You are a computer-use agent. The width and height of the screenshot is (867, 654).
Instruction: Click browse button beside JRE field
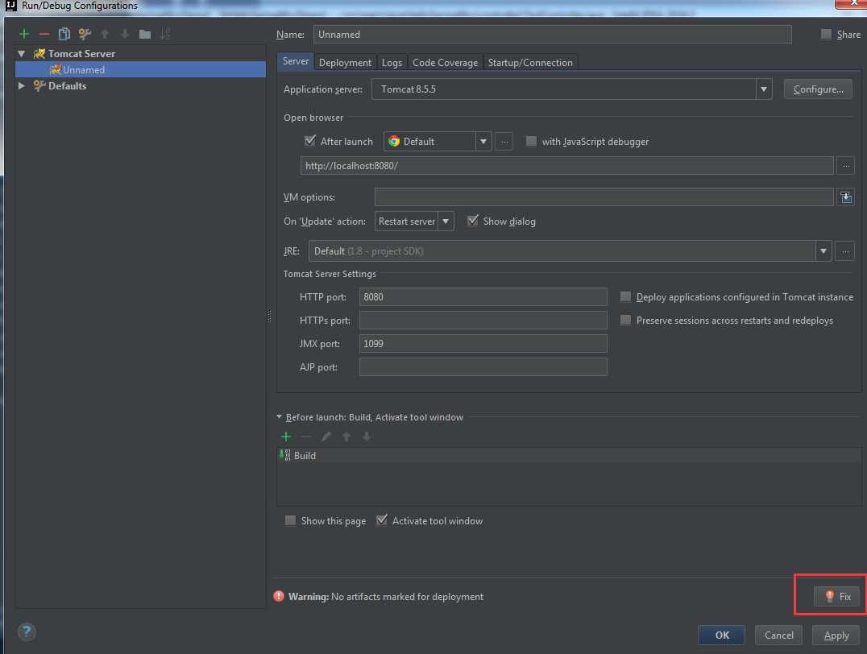tap(845, 251)
